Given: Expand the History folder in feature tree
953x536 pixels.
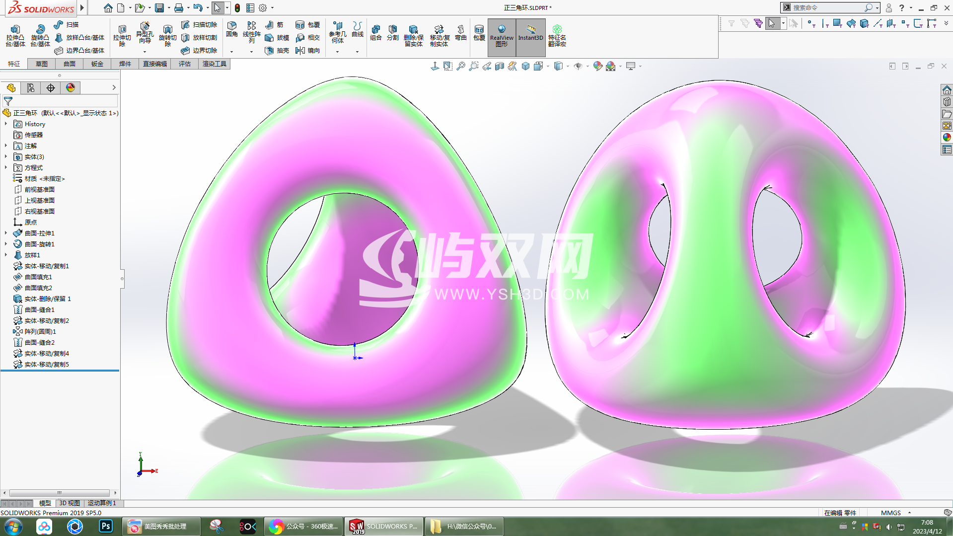Looking at the screenshot, I should point(6,124).
